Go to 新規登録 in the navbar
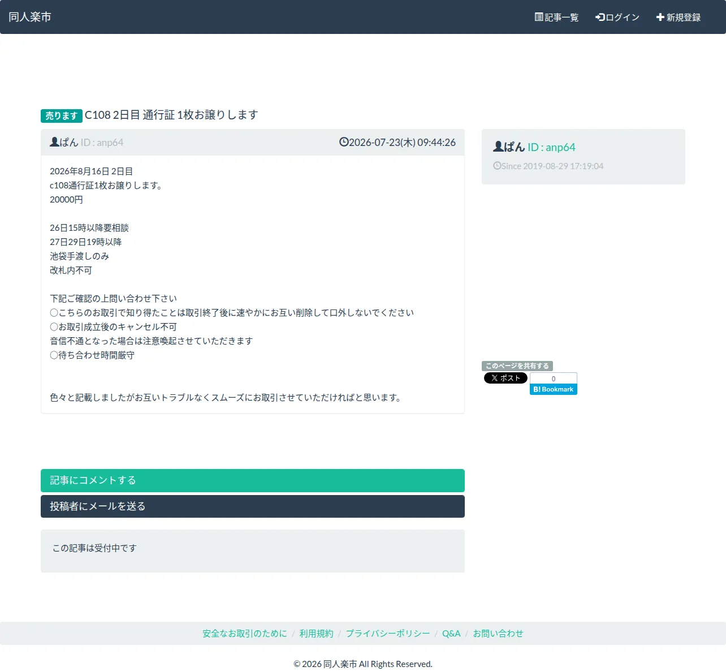Image resolution: width=726 pixels, height=671 pixels. pyautogui.click(x=679, y=18)
